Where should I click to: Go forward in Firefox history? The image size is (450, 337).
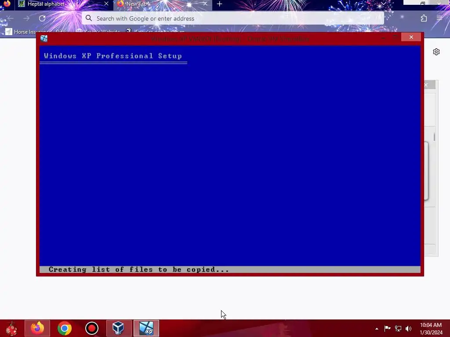pyautogui.click(x=26, y=18)
